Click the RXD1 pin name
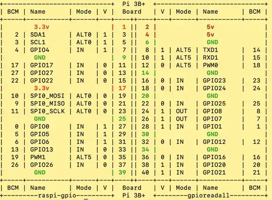 (x=210, y=58)
